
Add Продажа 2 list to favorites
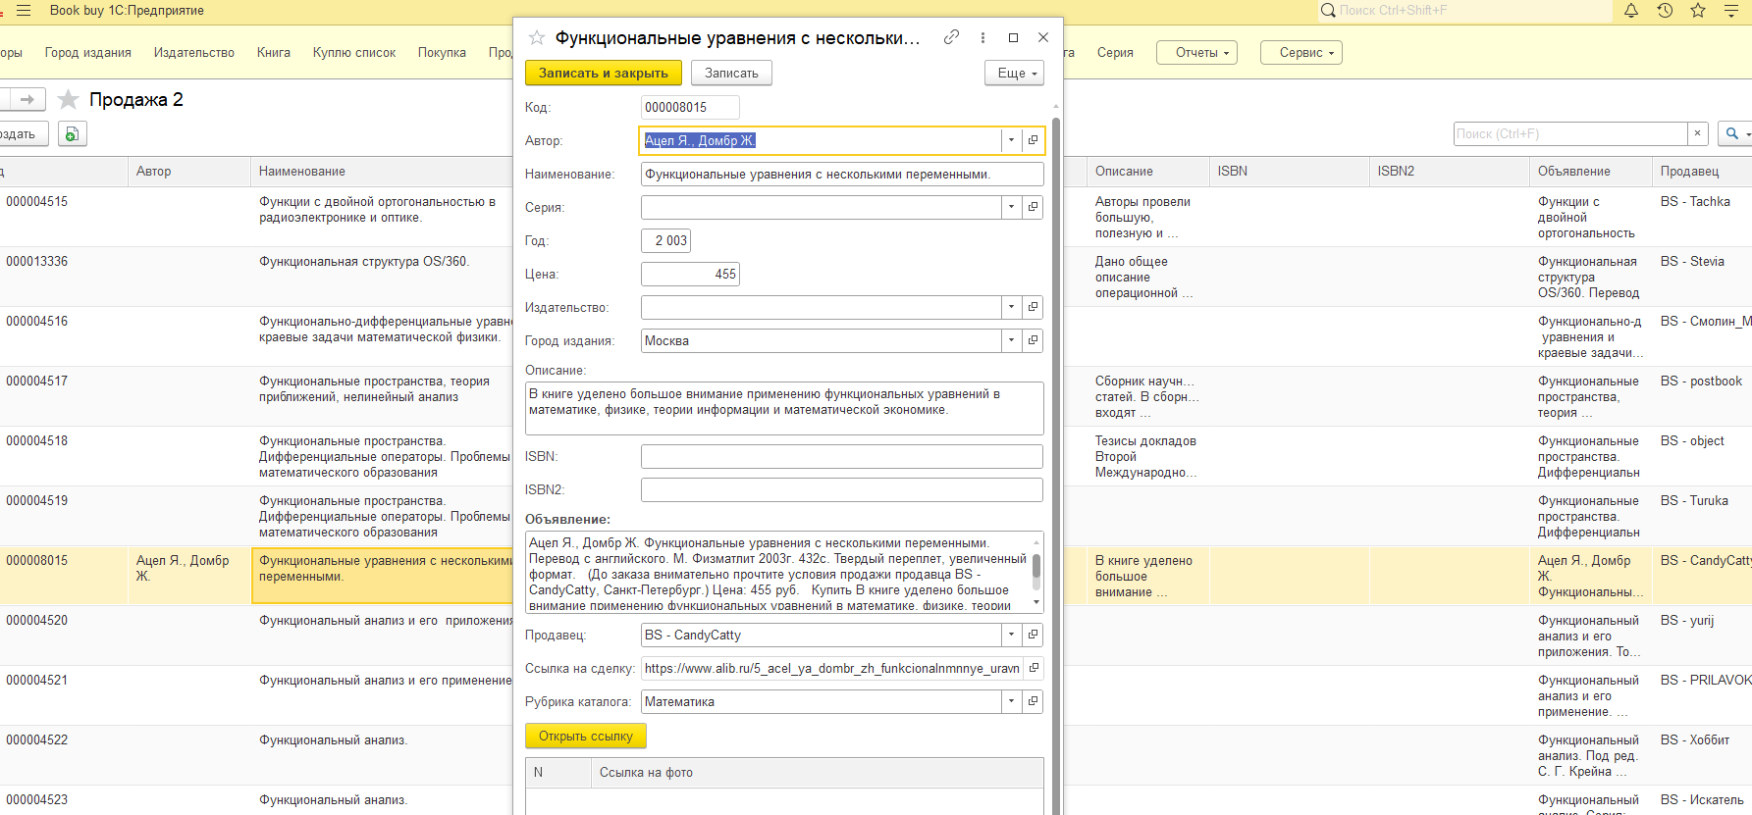(x=68, y=99)
